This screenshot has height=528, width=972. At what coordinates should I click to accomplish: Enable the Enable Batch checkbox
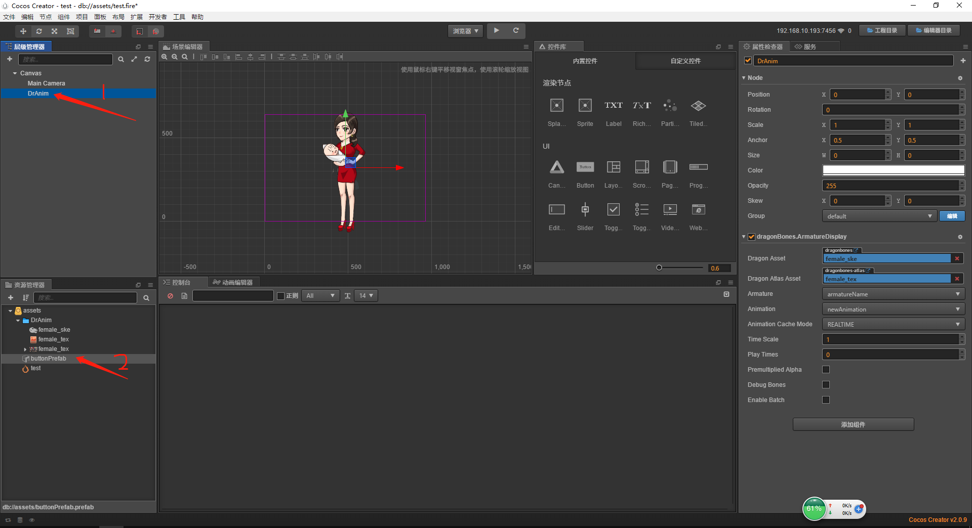click(826, 400)
